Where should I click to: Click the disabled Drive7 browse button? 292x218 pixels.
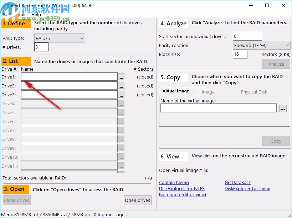[x=121, y=130]
